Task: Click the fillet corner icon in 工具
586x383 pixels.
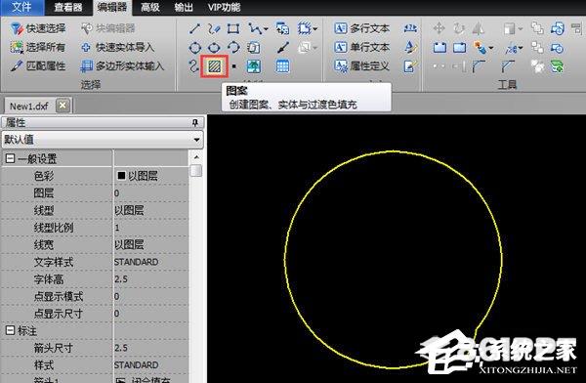Action: coord(479,66)
